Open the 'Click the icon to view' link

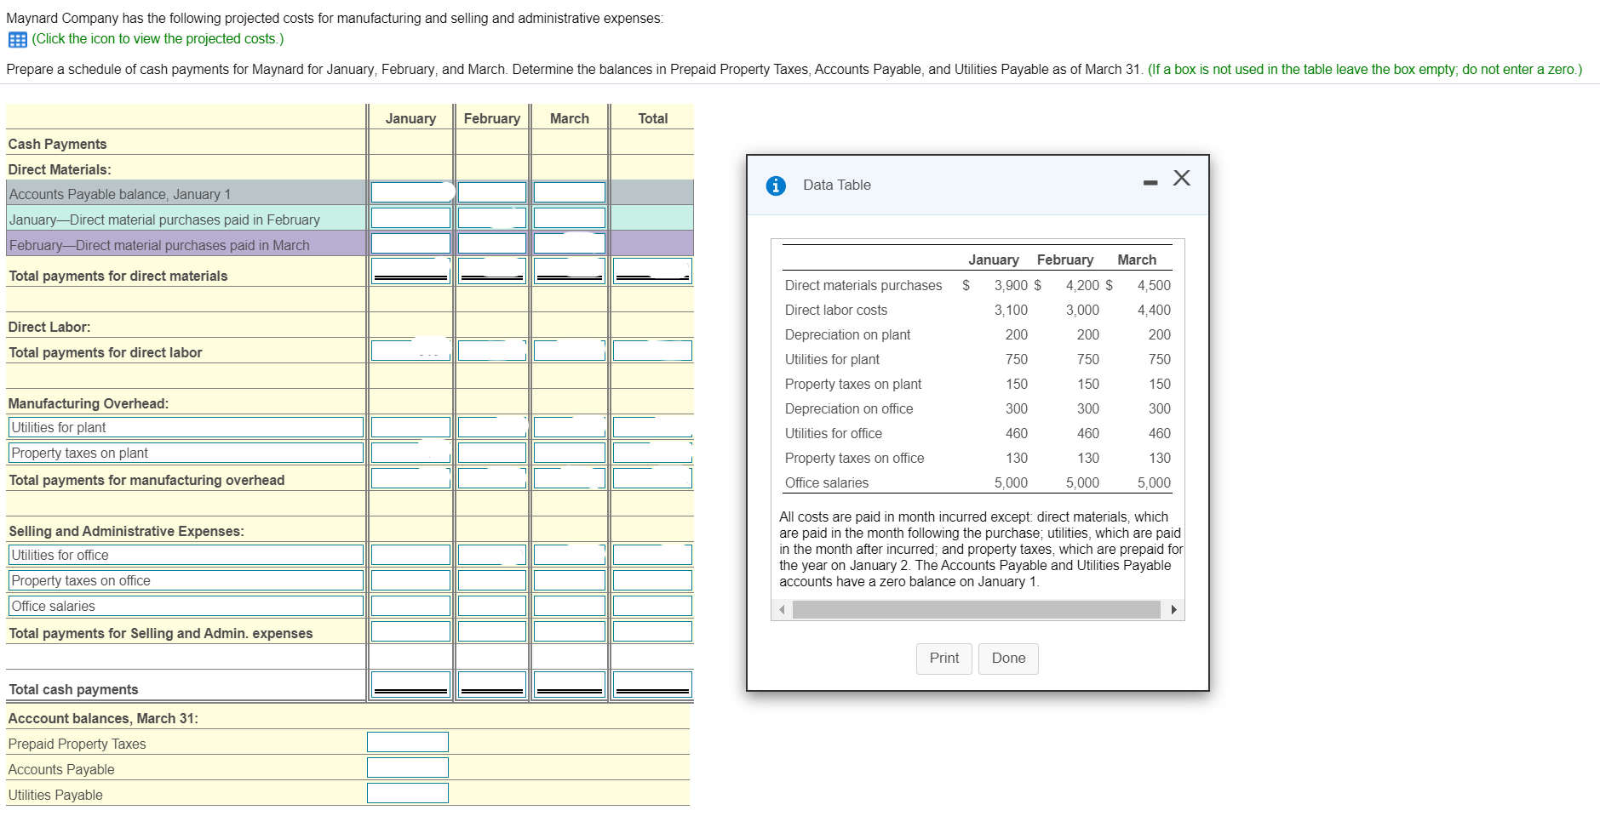coord(158,39)
